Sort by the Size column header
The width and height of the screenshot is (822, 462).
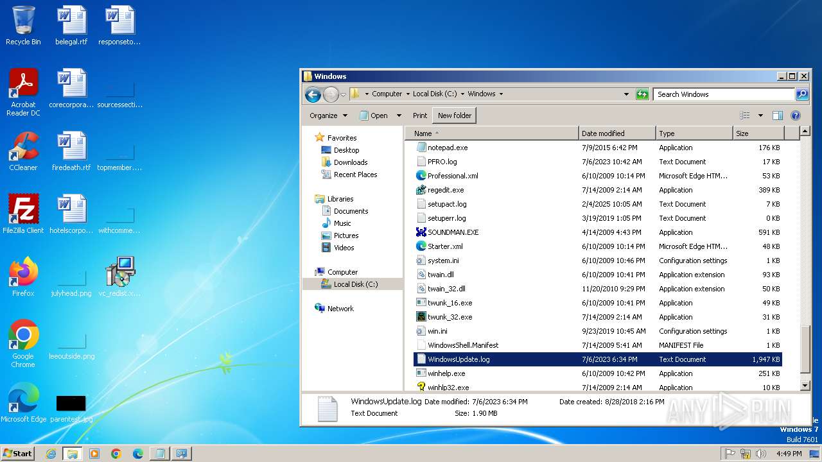tap(758, 133)
